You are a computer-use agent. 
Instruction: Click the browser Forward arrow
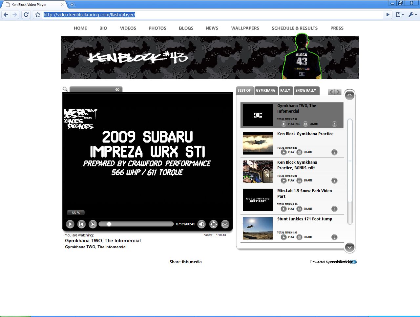[15, 14]
